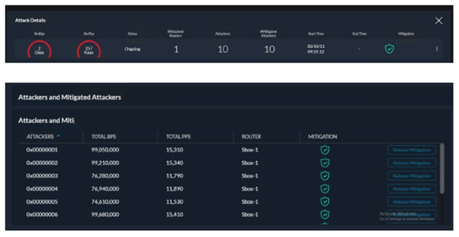Click the Attackers and Mitigated Attackers title
The height and width of the screenshot is (237, 459).
70,97
